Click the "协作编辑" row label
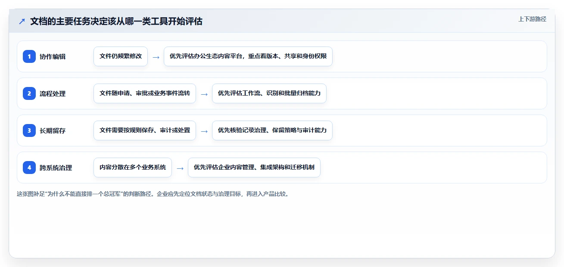The width and height of the screenshot is (564, 267). pos(53,56)
